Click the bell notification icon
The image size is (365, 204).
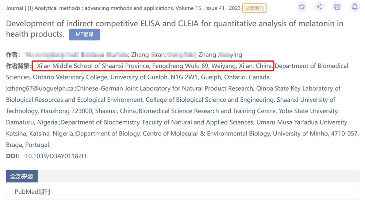(354, 7)
